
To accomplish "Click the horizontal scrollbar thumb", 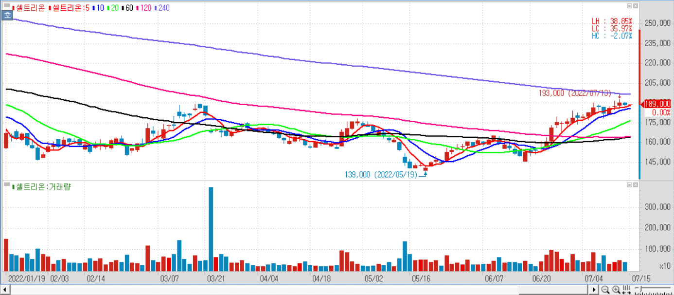I will (553, 290).
